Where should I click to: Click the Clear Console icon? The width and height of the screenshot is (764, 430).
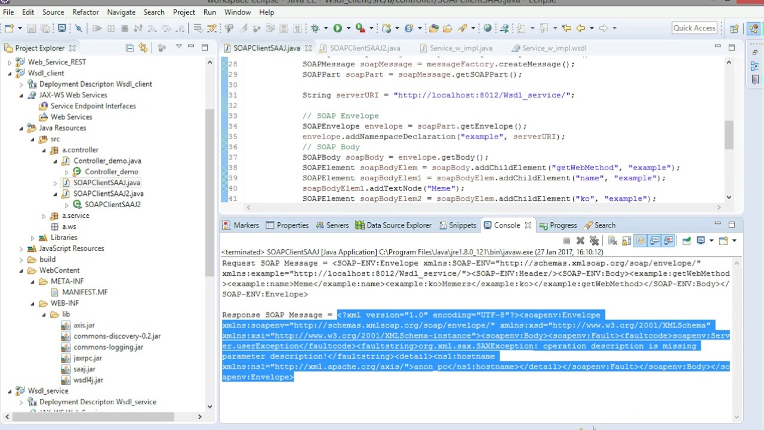pos(612,241)
